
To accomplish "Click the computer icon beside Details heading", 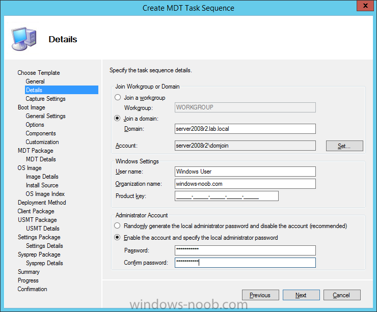I will click(24, 39).
